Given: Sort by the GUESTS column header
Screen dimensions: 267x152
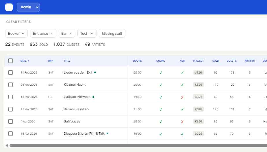Looking at the screenshot, I should [231, 61].
